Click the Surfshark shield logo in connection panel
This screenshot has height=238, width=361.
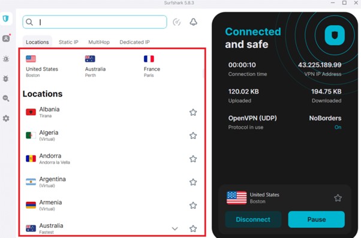pyautogui.click(x=335, y=35)
